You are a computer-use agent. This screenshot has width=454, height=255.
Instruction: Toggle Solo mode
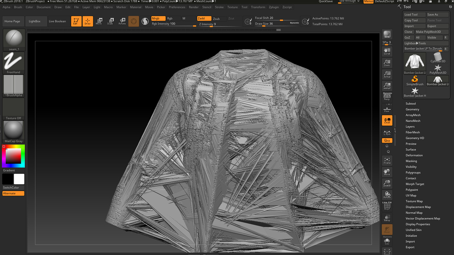[387, 241]
